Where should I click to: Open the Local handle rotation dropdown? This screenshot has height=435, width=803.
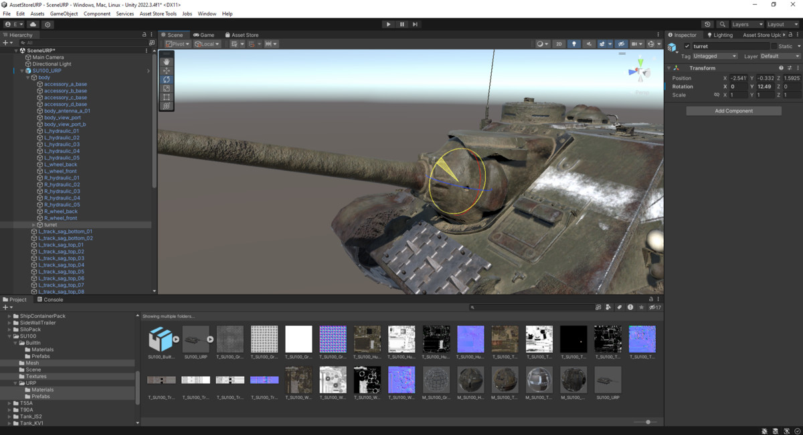[x=207, y=44]
